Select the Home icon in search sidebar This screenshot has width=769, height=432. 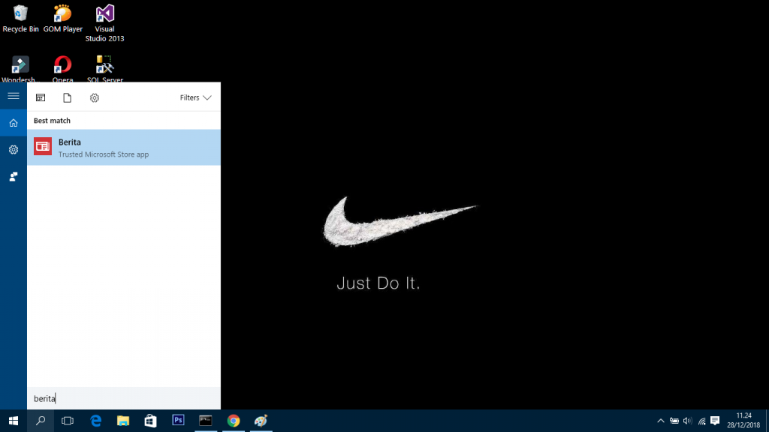(13, 123)
